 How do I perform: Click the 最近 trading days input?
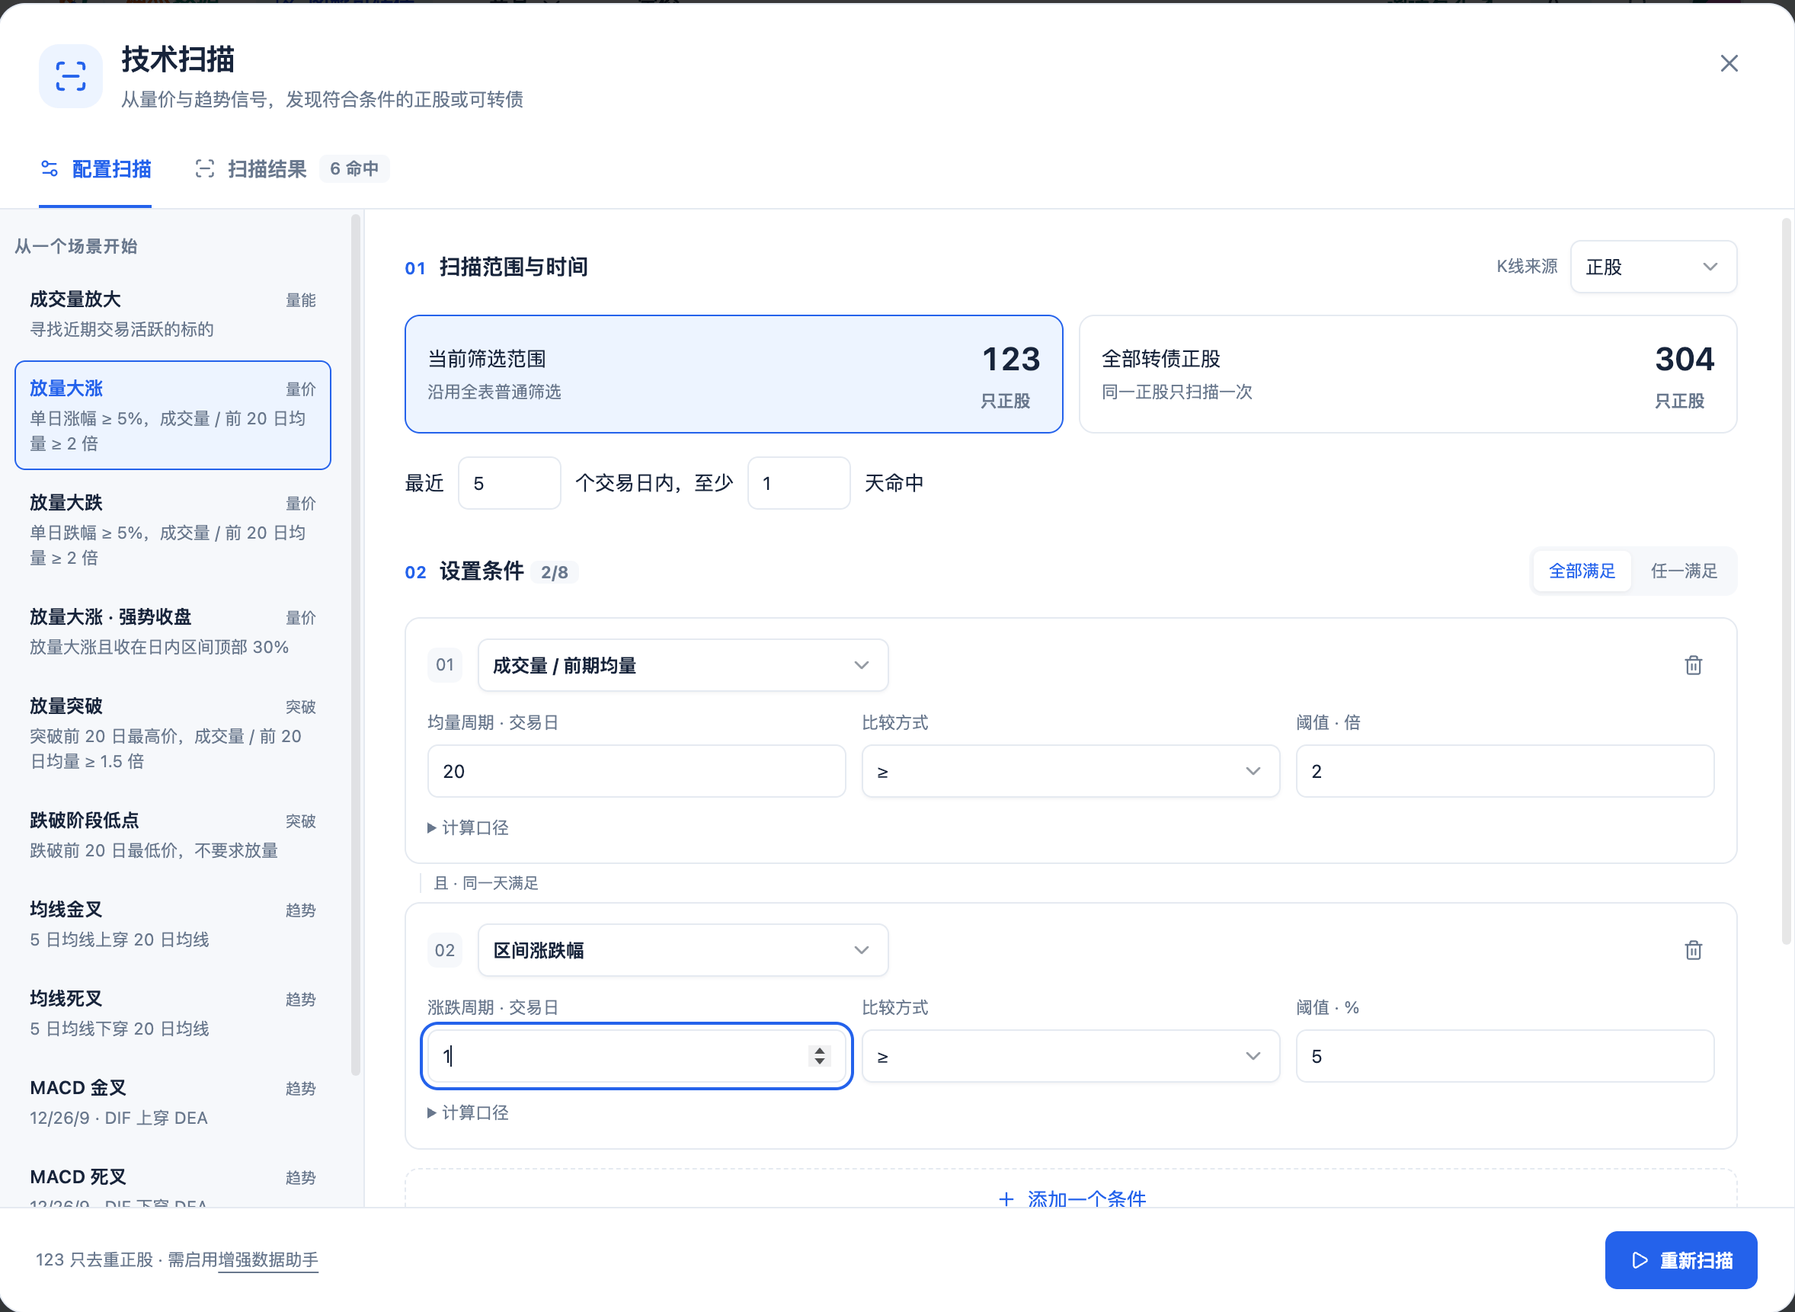click(x=509, y=483)
